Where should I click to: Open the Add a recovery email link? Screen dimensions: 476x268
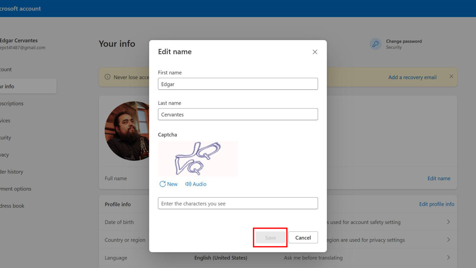(412, 77)
